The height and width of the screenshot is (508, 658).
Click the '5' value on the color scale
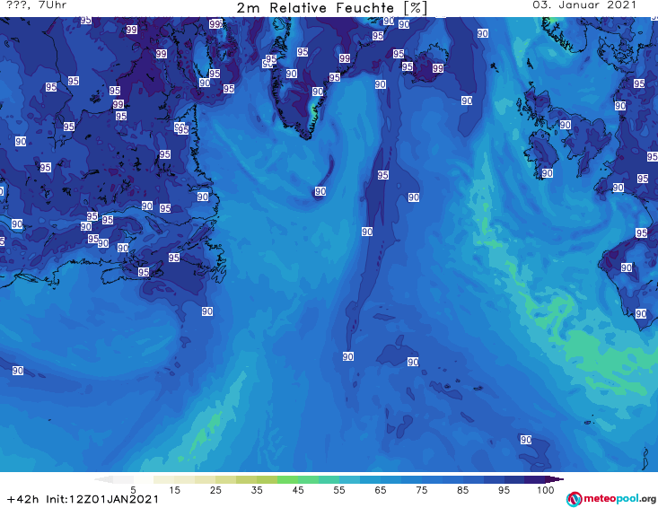(133, 489)
